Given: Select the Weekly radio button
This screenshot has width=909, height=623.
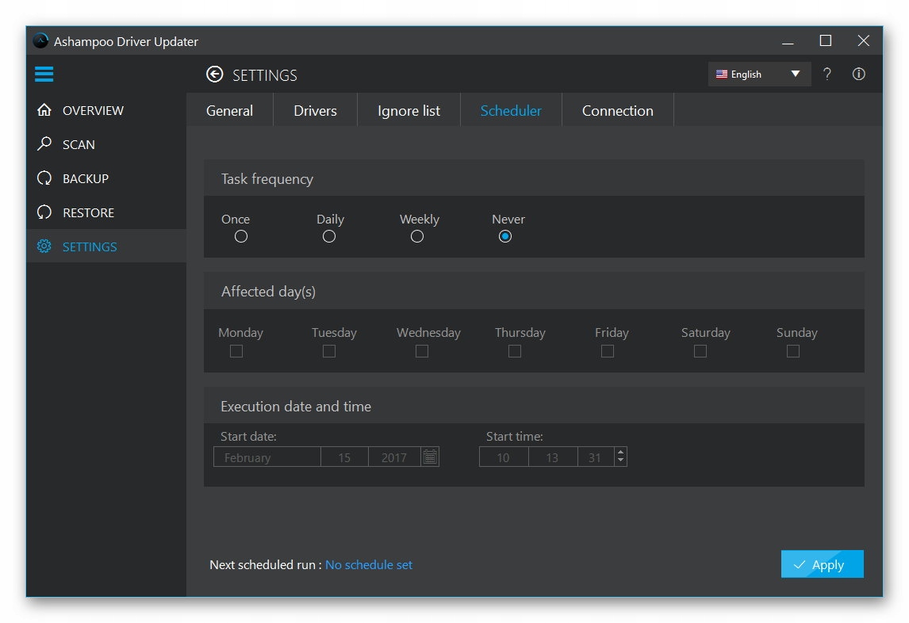Looking at the screenshot, I should click(x=417, y=236).
